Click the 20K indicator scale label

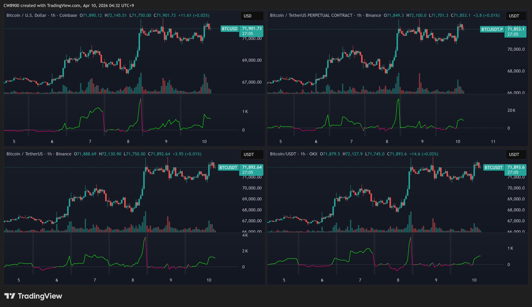511,111
